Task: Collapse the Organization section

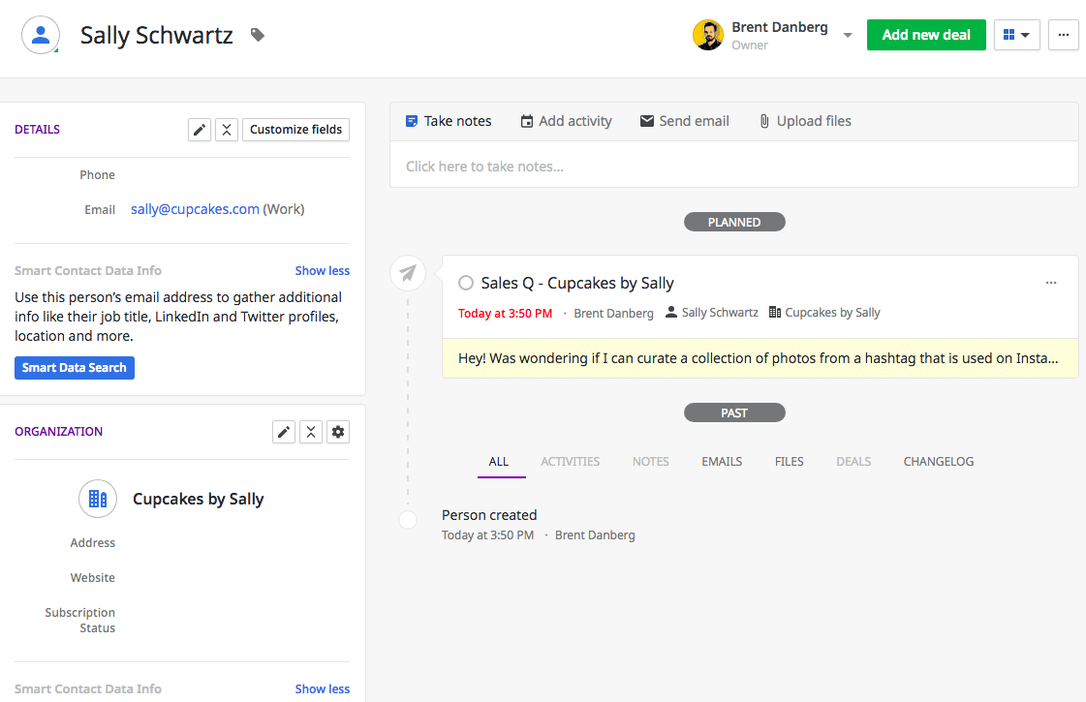Action: coord(311,432)
